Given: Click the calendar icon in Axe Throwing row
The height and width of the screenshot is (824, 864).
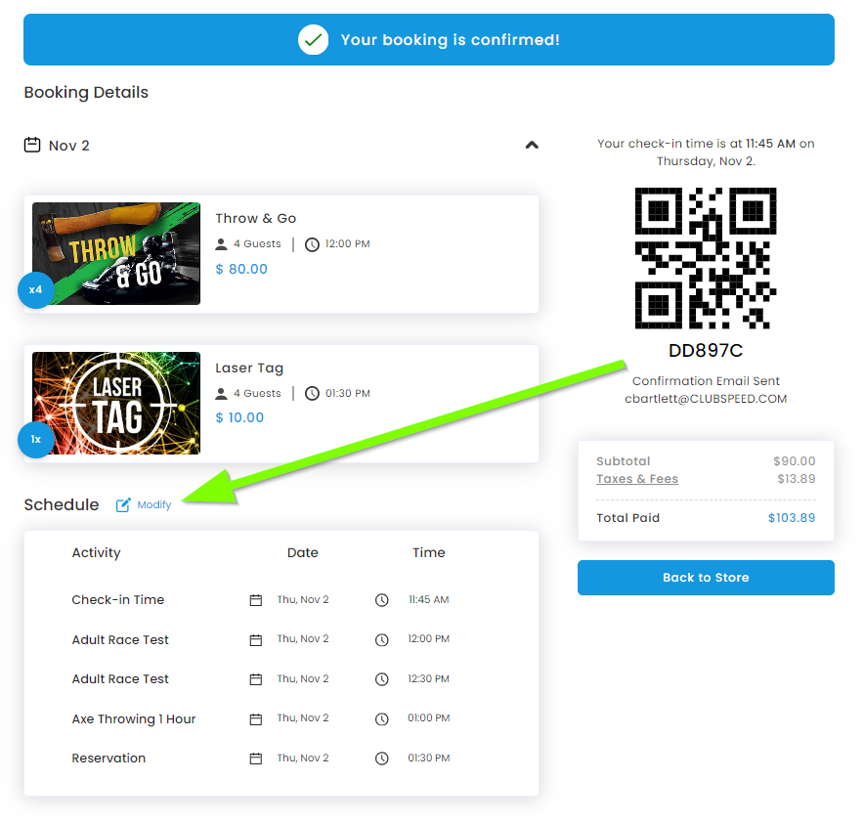Looking at the screenshot, I should point(256,719).
